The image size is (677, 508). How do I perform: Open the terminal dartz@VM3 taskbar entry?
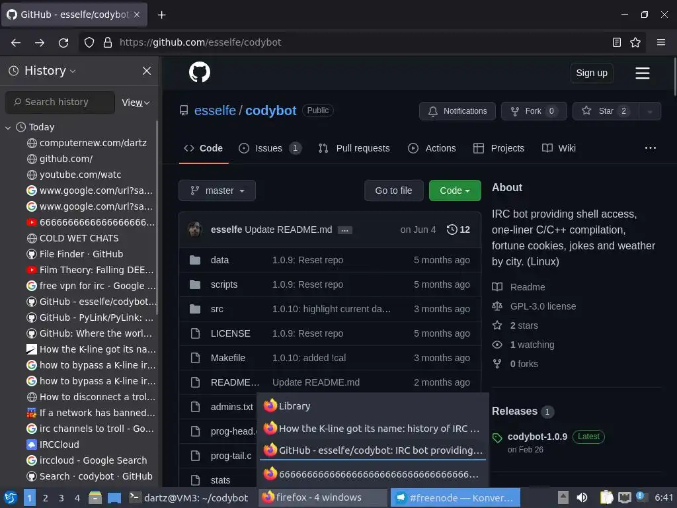pyautogui.click(x=190, y=497)
